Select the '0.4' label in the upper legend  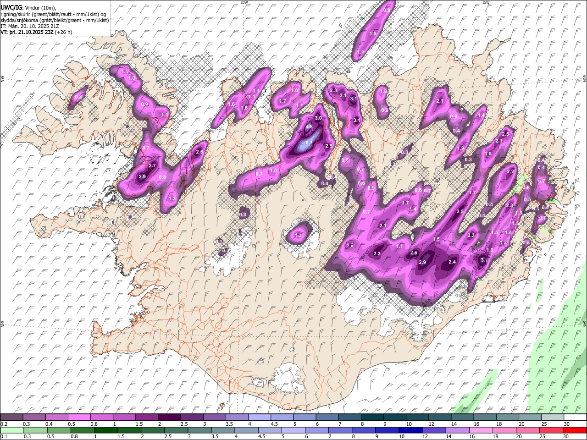(x=49, y=424)
